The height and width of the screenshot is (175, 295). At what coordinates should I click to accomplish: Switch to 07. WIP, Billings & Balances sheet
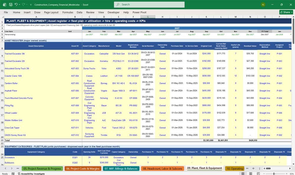point(121,168)
